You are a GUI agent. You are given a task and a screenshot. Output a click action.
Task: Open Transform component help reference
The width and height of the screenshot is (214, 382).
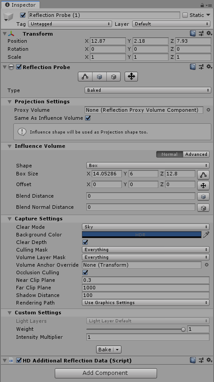pos(193,34)
